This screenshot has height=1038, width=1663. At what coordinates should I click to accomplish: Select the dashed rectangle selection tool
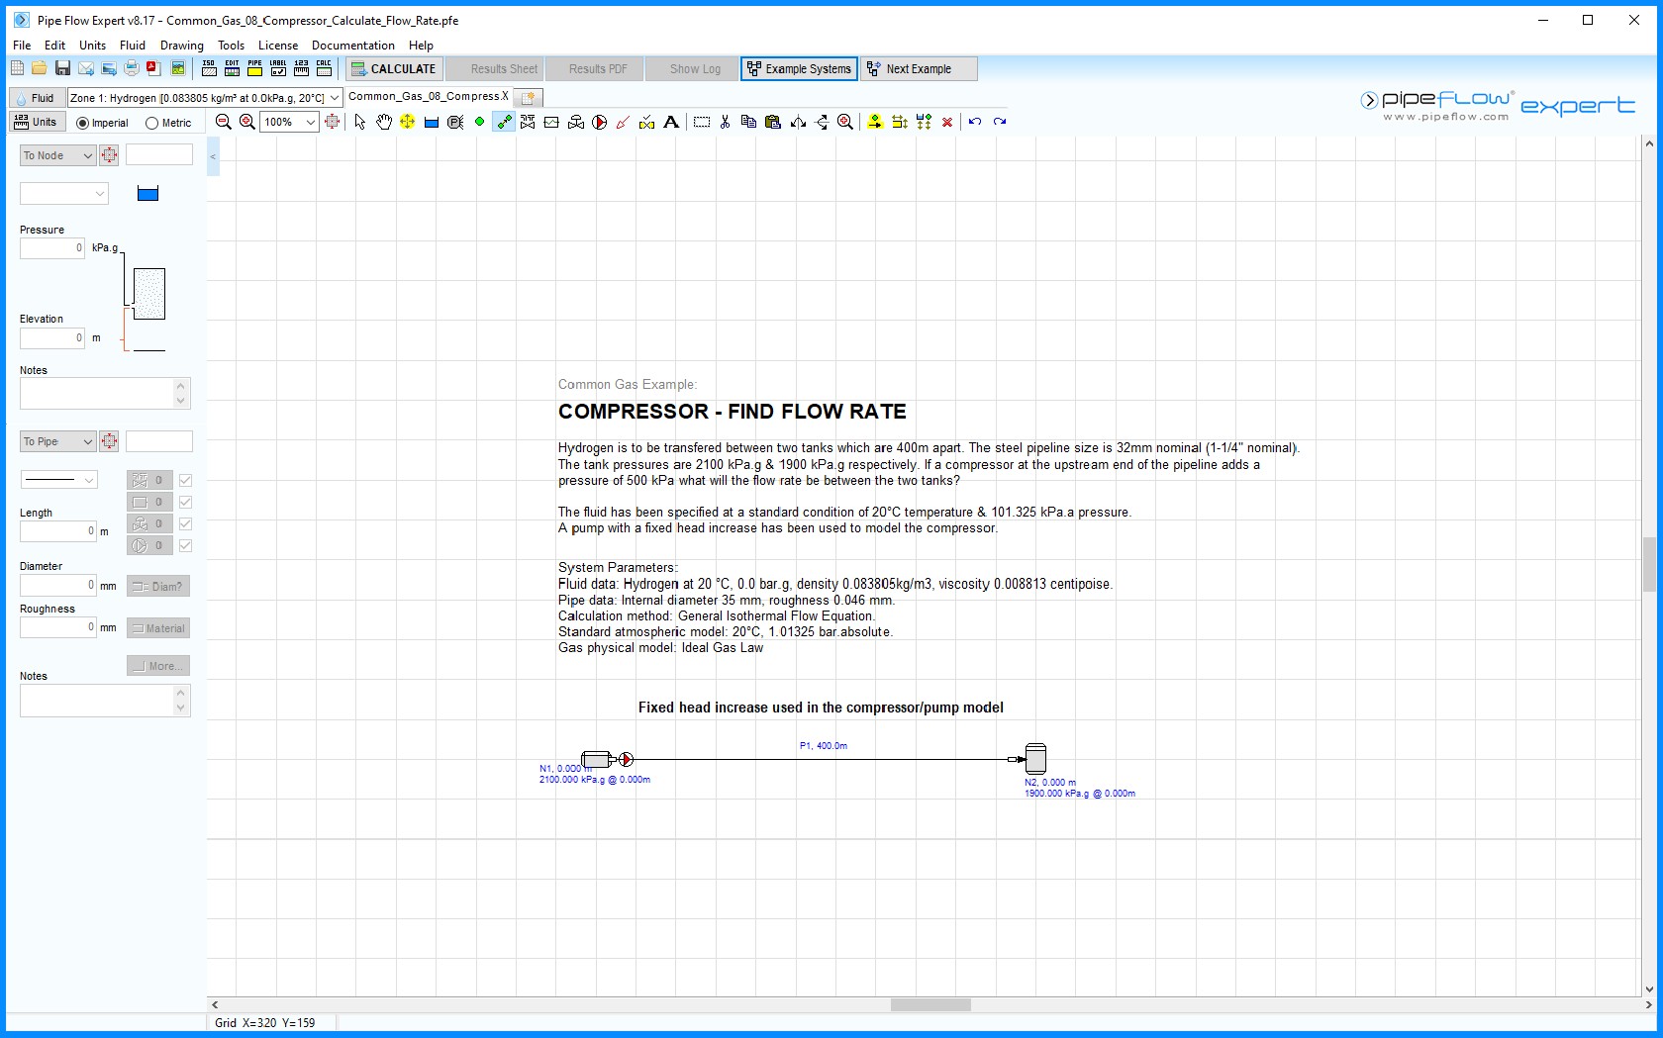click(702, 122)
